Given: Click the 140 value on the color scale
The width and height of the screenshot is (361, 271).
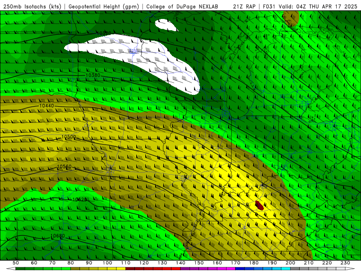Looking at the screenshot, I should pos(180,263).
